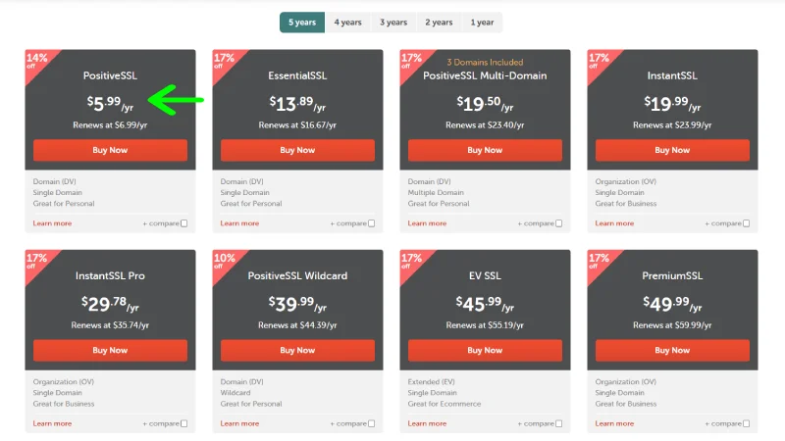Click the PositiveSSL product title
Screen dimensions: 785x441
coord(110,75)
